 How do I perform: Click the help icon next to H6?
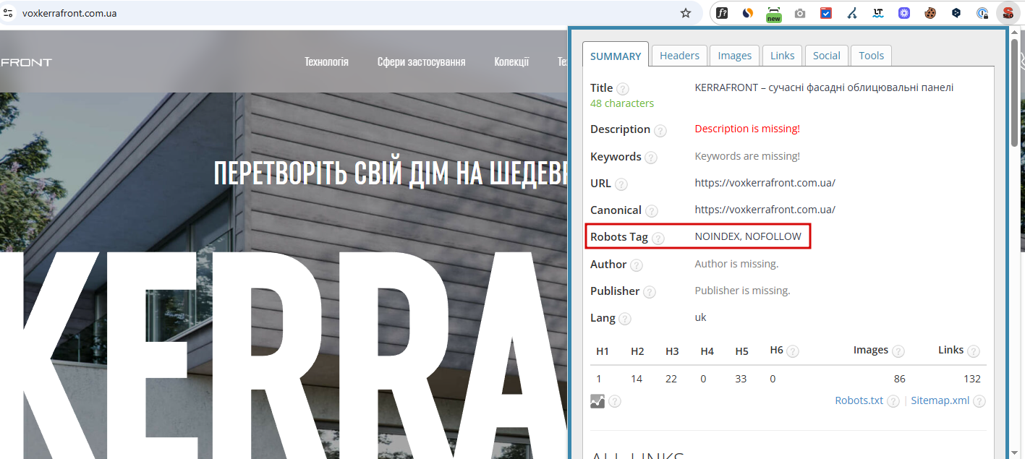pos(793,351)
